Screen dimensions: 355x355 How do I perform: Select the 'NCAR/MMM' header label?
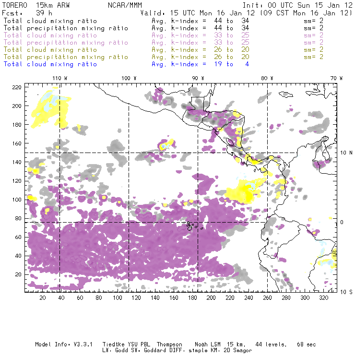[125, 5]
